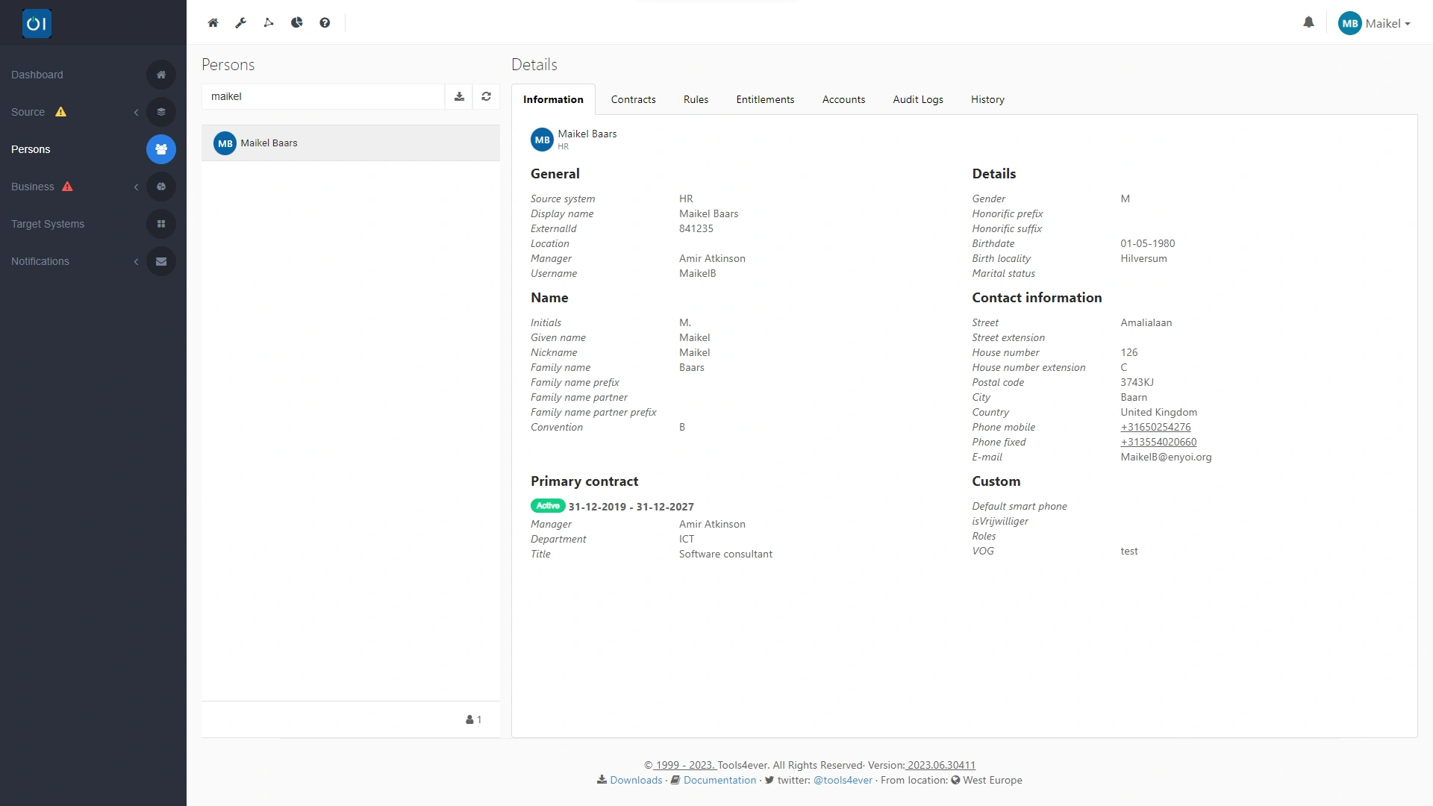Click the version 2023.06.30411 link

tap(940, 765)
